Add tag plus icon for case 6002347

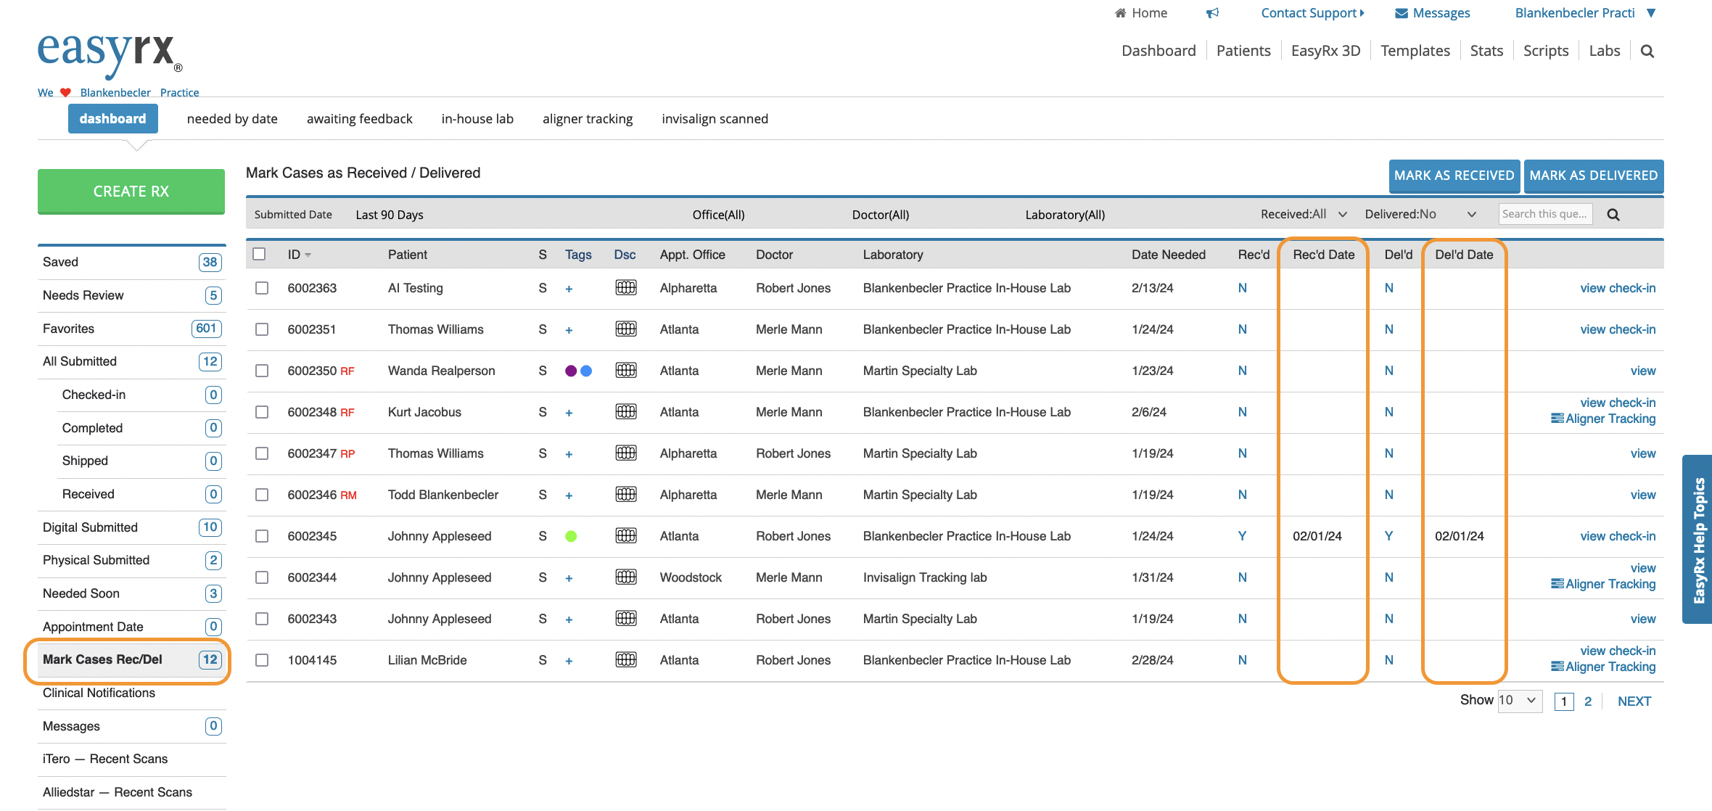point(569,454)
